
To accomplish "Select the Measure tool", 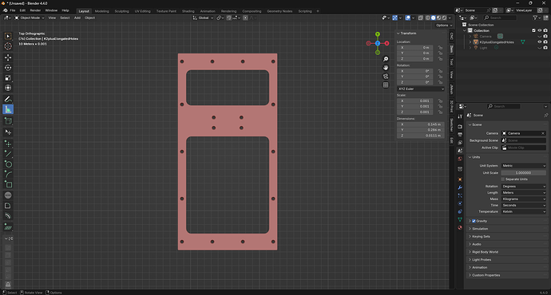I will [8, 110].
